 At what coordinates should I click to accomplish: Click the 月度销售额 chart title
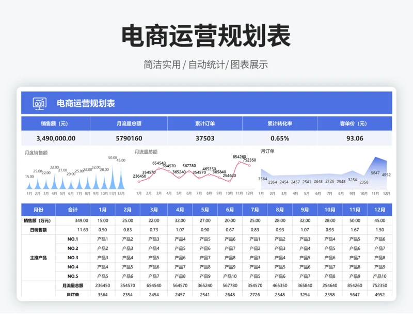[36, 152]
